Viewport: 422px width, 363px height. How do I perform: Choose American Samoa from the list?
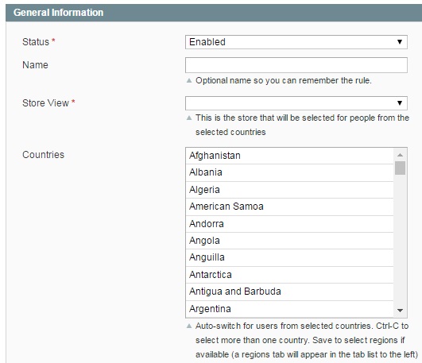coord(289,207)
